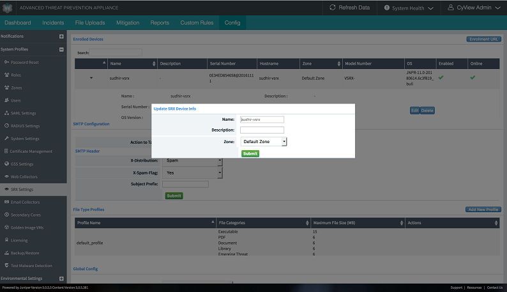Click the Refresh Data icon

tap(333, 7)
